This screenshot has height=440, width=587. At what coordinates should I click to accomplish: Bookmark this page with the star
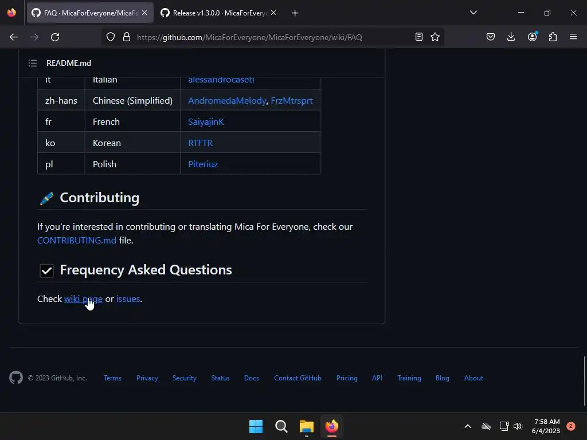(x=435, y=37)
